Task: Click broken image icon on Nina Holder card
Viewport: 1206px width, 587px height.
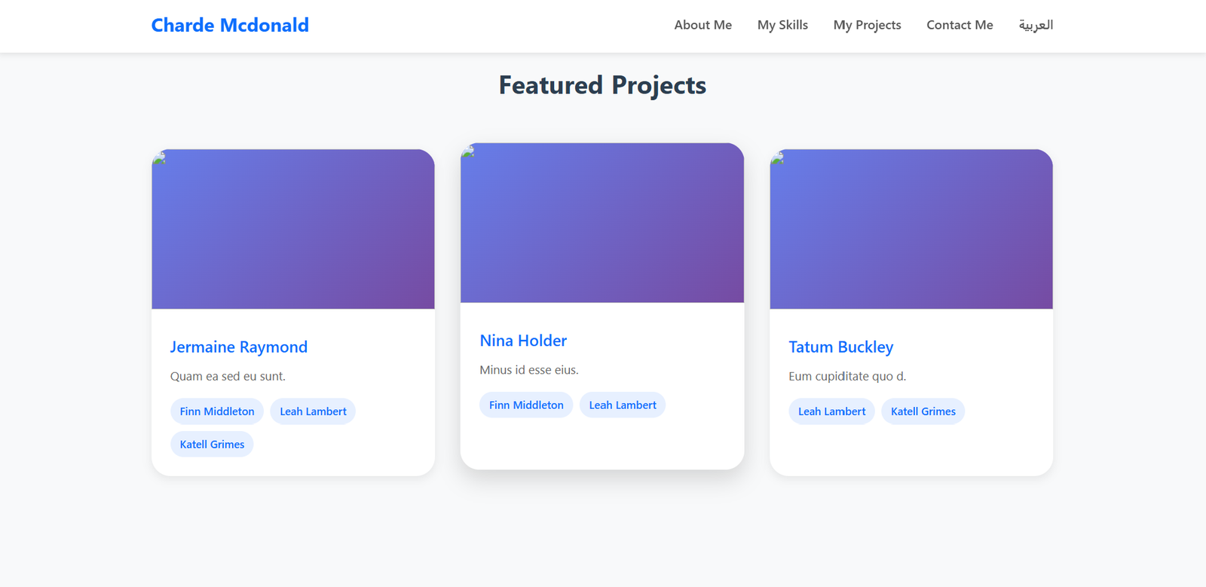Action: point(468,151)
